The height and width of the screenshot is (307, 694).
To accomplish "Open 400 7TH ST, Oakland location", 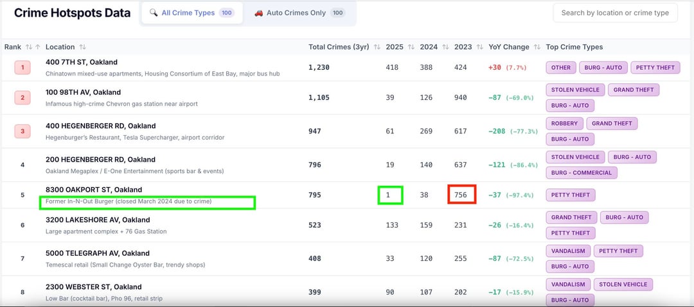I will coord(82,62).
